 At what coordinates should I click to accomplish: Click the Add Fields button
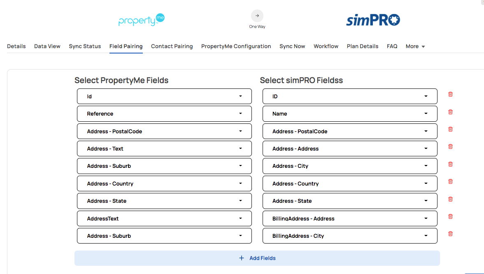(257, 258)
